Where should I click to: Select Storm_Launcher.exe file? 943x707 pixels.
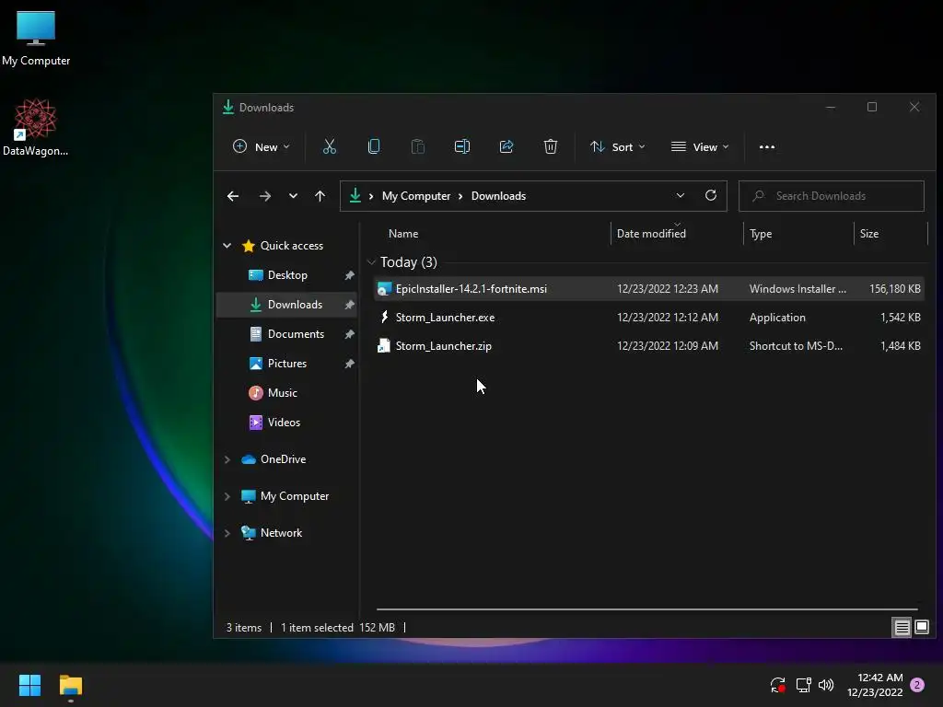tap(649, 318)
